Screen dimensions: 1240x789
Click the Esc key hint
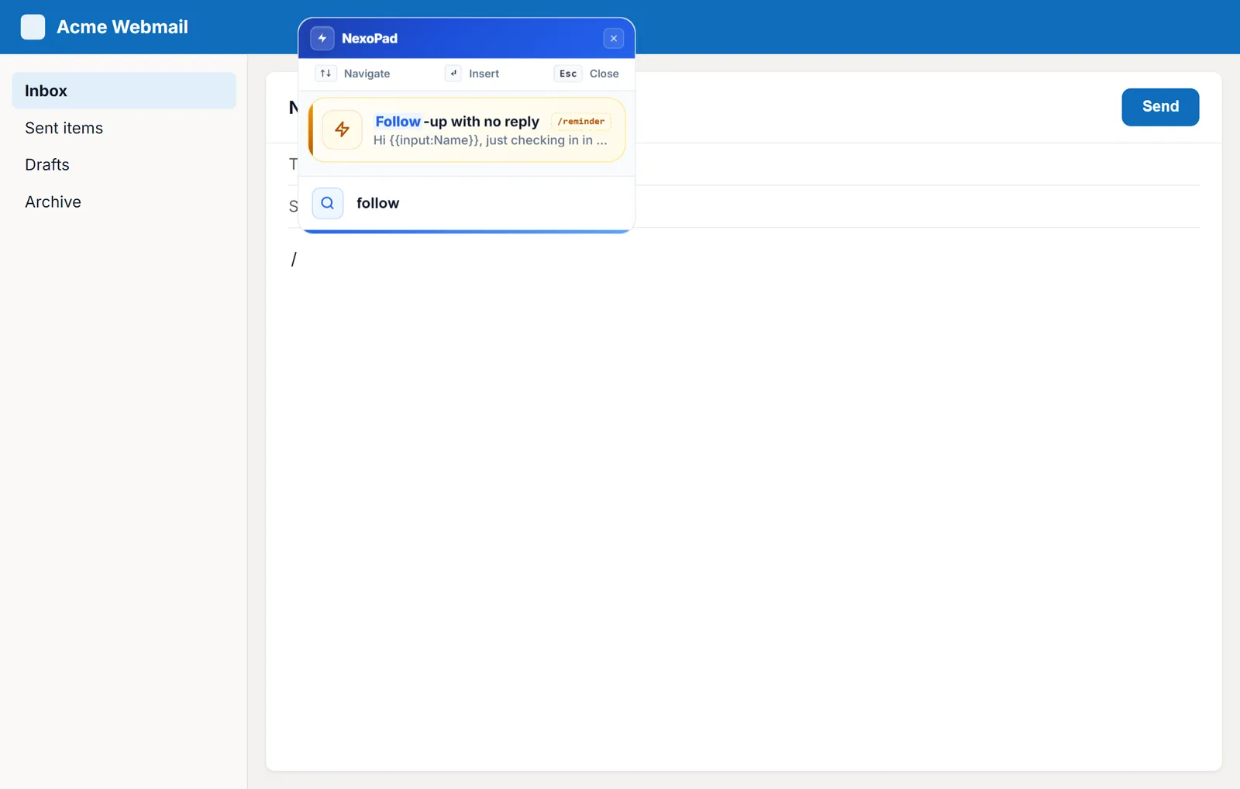pos(568,74)
